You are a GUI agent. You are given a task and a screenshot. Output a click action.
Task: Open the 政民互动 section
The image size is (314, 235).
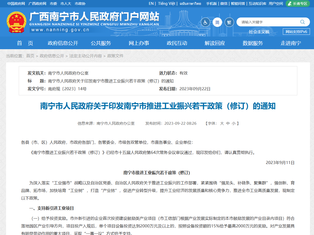[177, 43]
